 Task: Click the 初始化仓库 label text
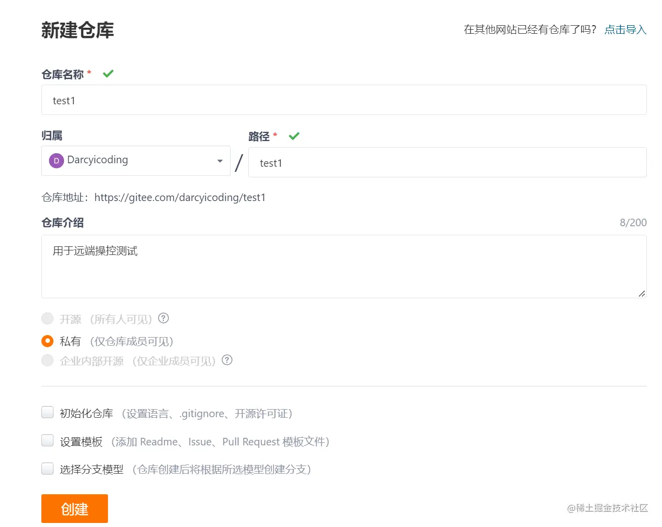pyautogui.click(x=86, y=414)
